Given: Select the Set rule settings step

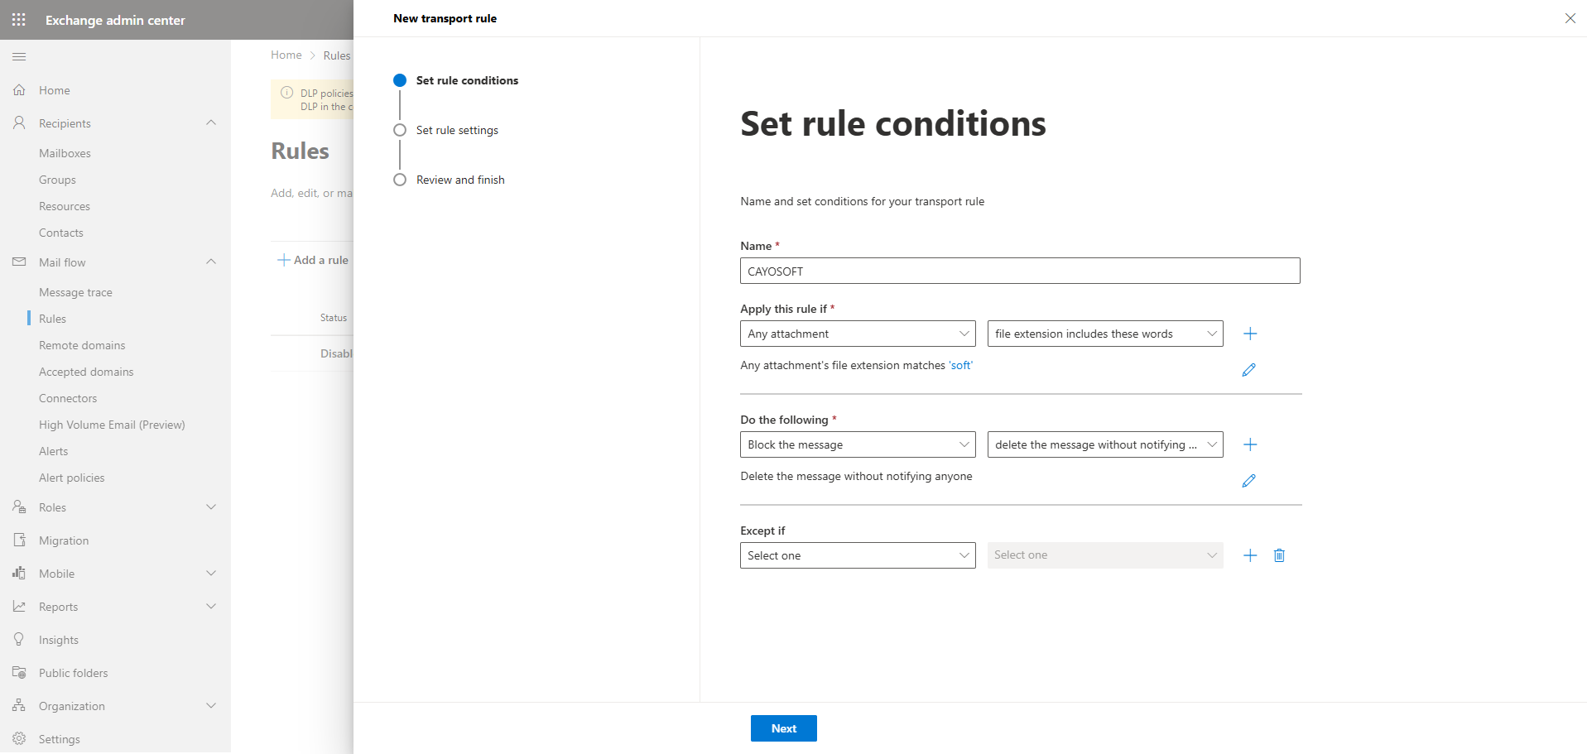Looking at the screenshot, I should click(x=456, y=130).
